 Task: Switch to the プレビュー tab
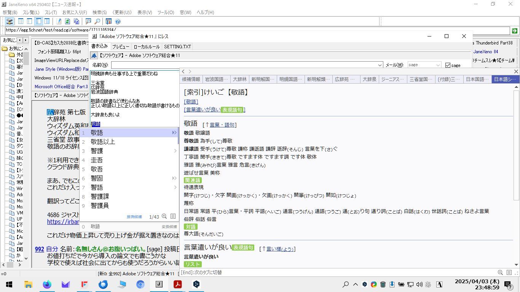pyautogui.click(x=120, y=47)
